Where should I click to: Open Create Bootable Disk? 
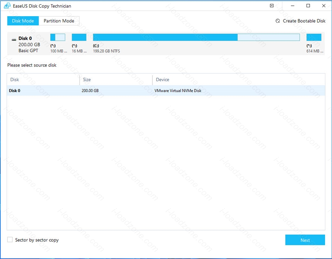(300, 21)
